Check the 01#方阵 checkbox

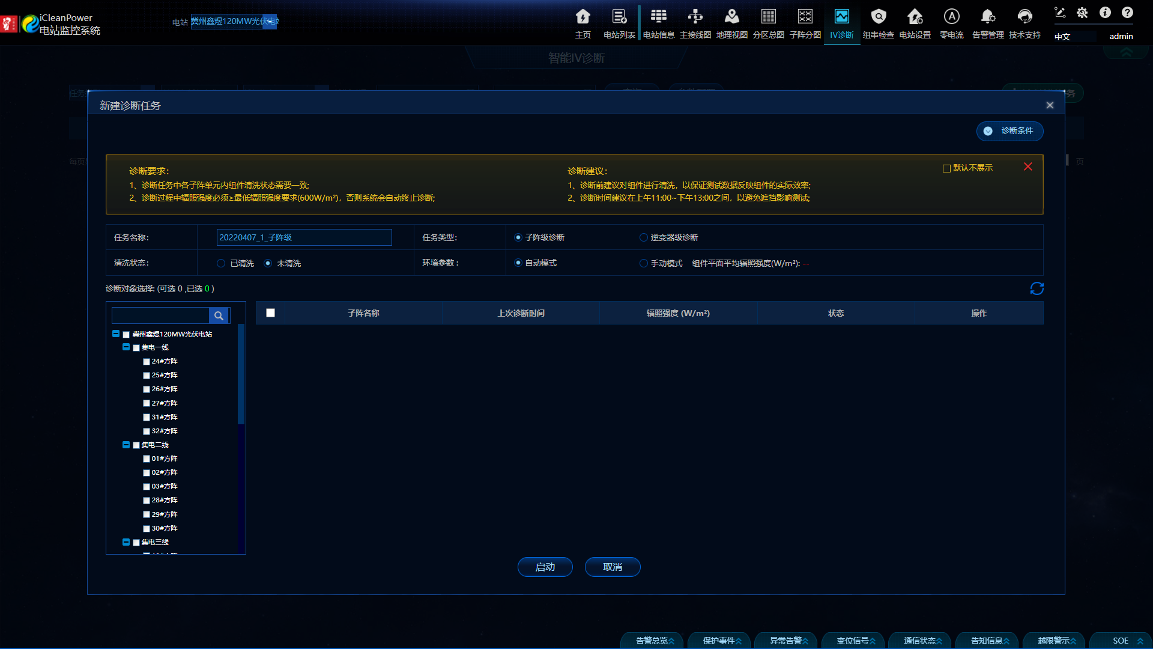tap(146, 459)
